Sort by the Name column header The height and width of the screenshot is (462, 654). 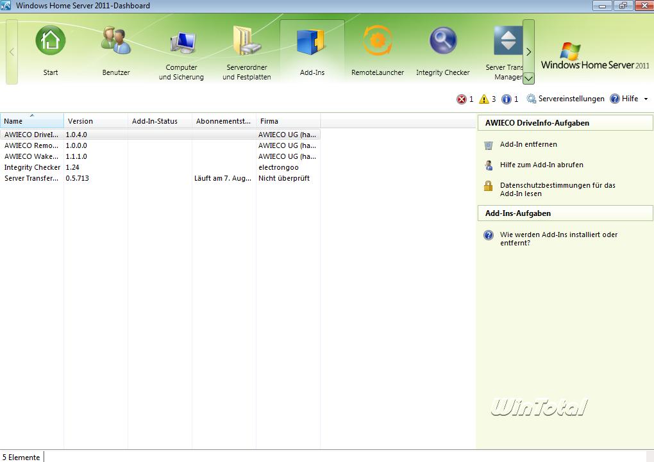tap(31, 121)
